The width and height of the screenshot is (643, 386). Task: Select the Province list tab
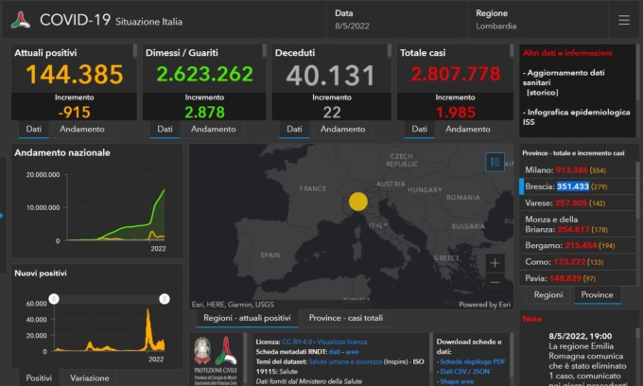[597, 294]
